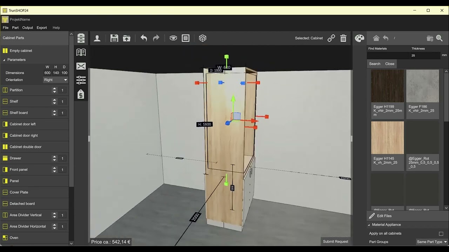Open Orientation dropdown set to Right
Screen dimensions: 449x252
click(x=55, y=80)
